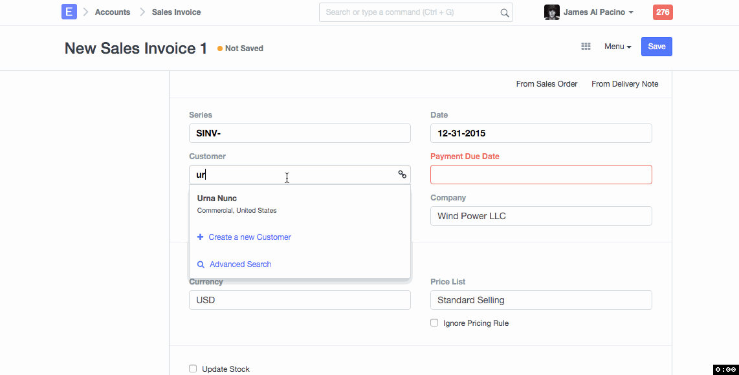Viewport: 739px width, 375px height.
Task: Check the Update Stock checkbox
Action: tap(193, 369)
